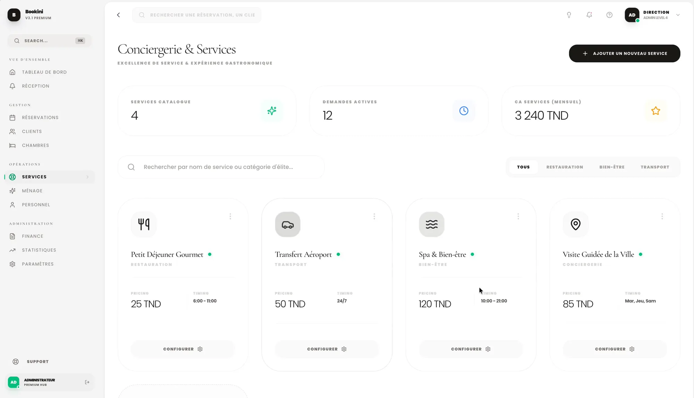The height and width of the screenshot is (398, 694).
Task: Open three-dot menu on Visite Guidée card
Action: coord(662,216)
